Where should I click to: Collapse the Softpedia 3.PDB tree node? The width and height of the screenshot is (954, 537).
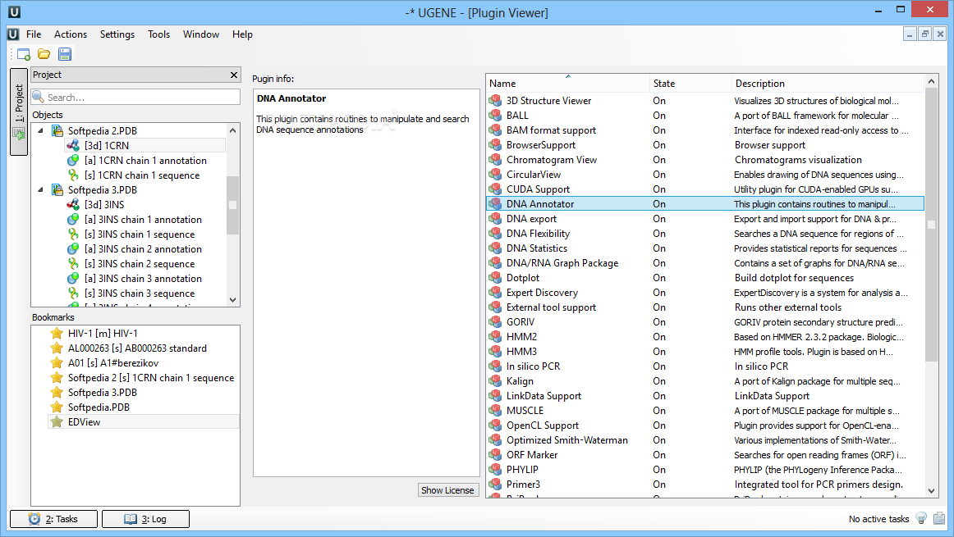coord(41,189)
